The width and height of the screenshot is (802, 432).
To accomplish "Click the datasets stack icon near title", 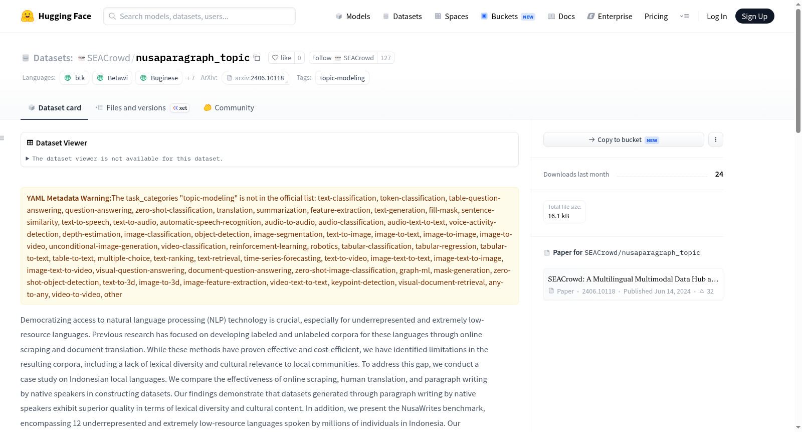I will pos(26,58).
